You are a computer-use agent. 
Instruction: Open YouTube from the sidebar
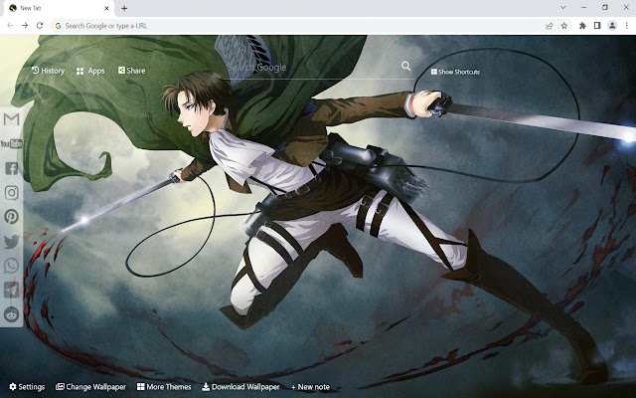point(11,143)
